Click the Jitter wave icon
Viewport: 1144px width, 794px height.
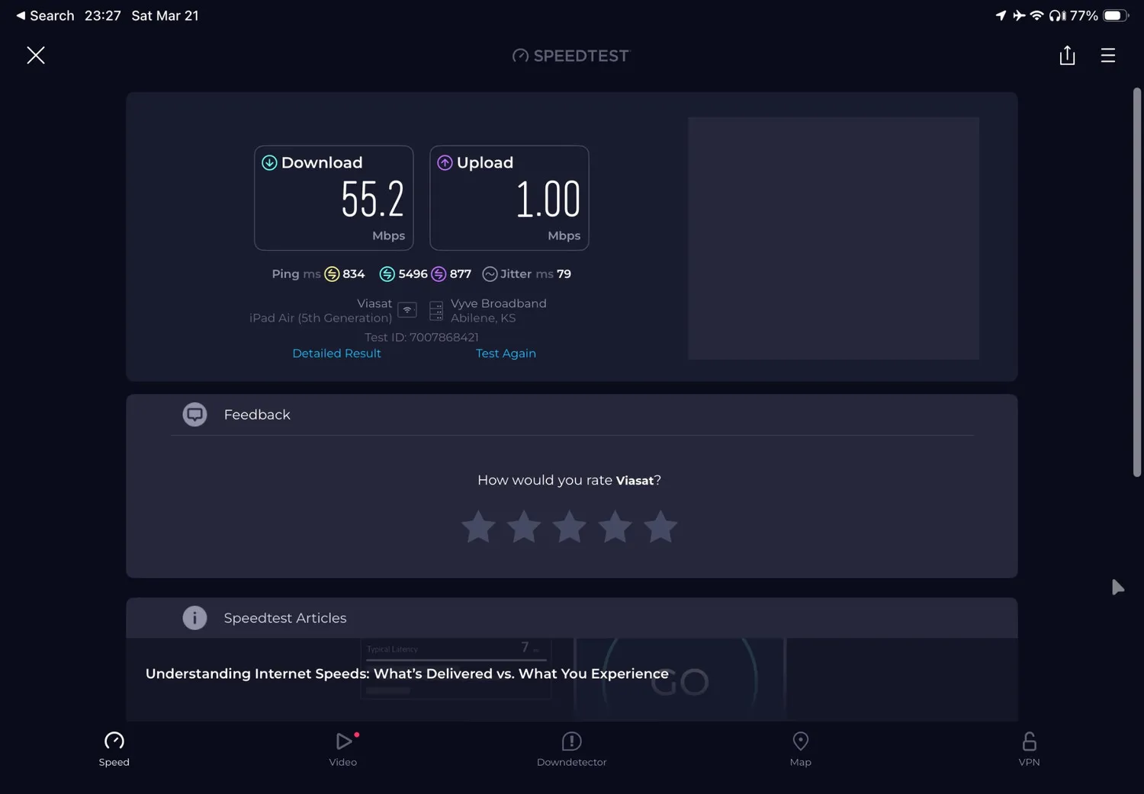pos(490,274)
